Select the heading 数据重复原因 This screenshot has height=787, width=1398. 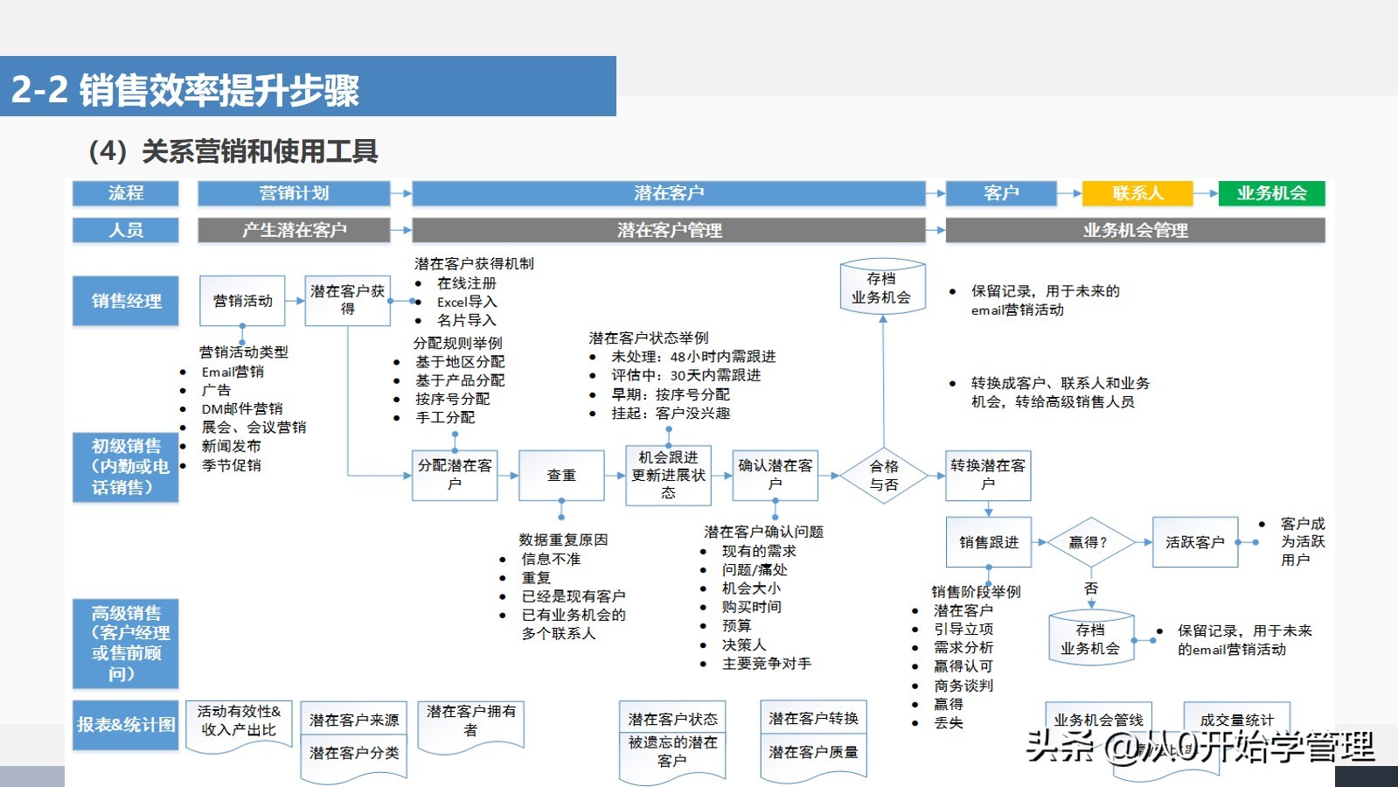[563, 540]
